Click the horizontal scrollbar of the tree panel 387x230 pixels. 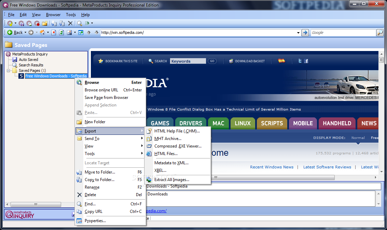(36, 204)
